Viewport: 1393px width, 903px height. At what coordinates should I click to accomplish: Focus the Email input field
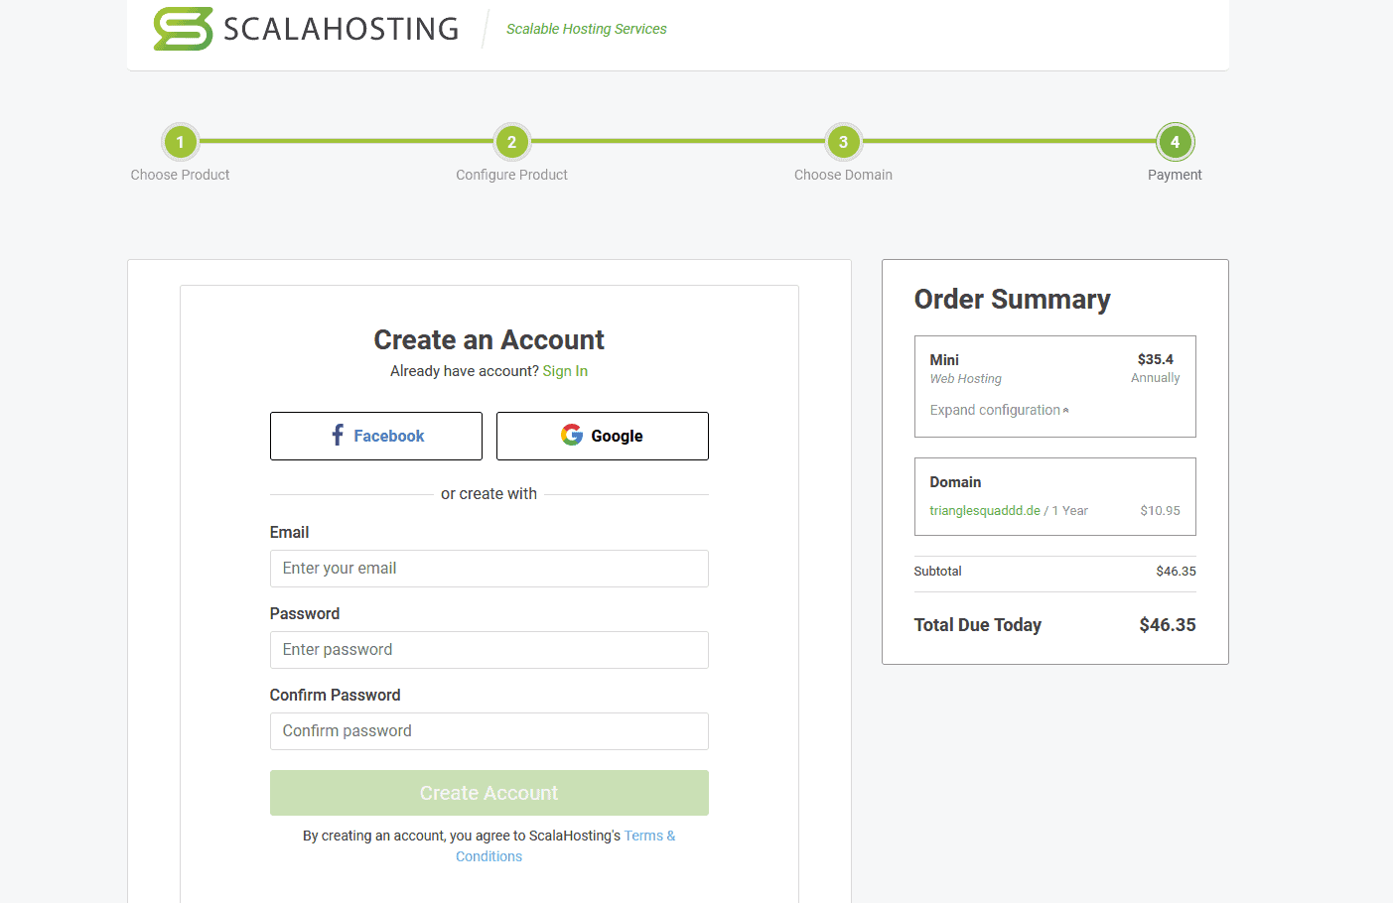point(488,569)
